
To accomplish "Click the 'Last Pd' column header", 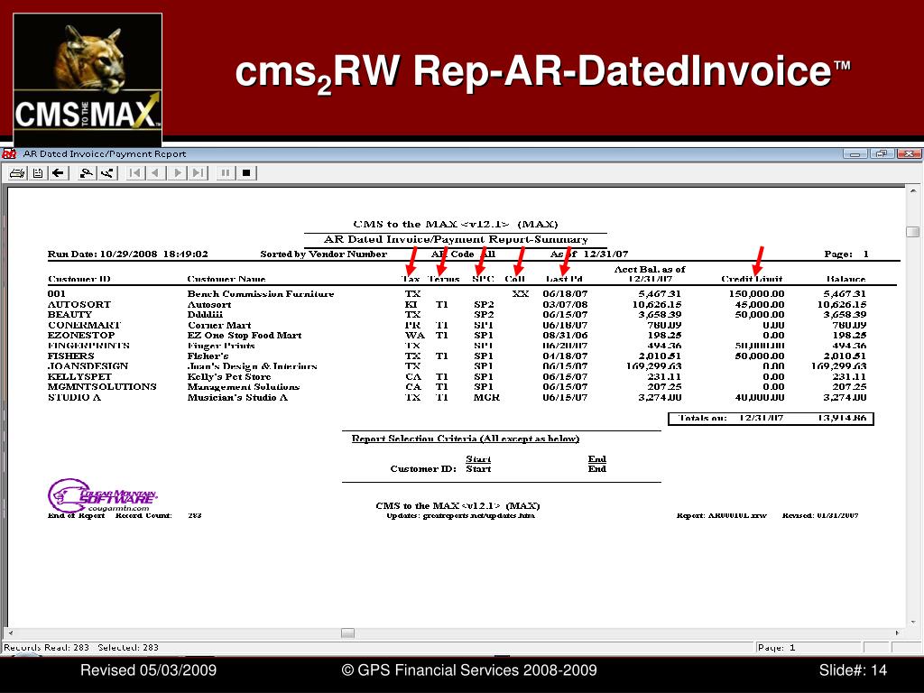I will pos(564,279).
